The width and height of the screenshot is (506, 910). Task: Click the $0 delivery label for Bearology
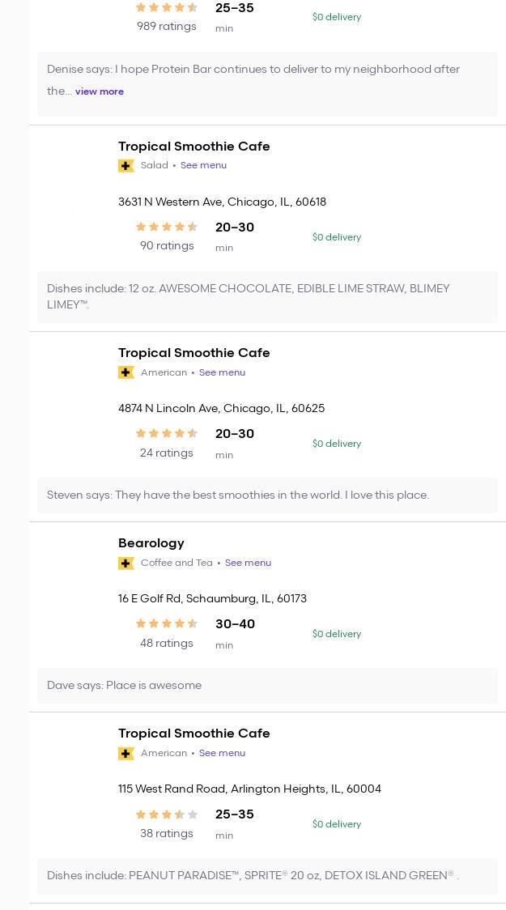pos(337,634)
